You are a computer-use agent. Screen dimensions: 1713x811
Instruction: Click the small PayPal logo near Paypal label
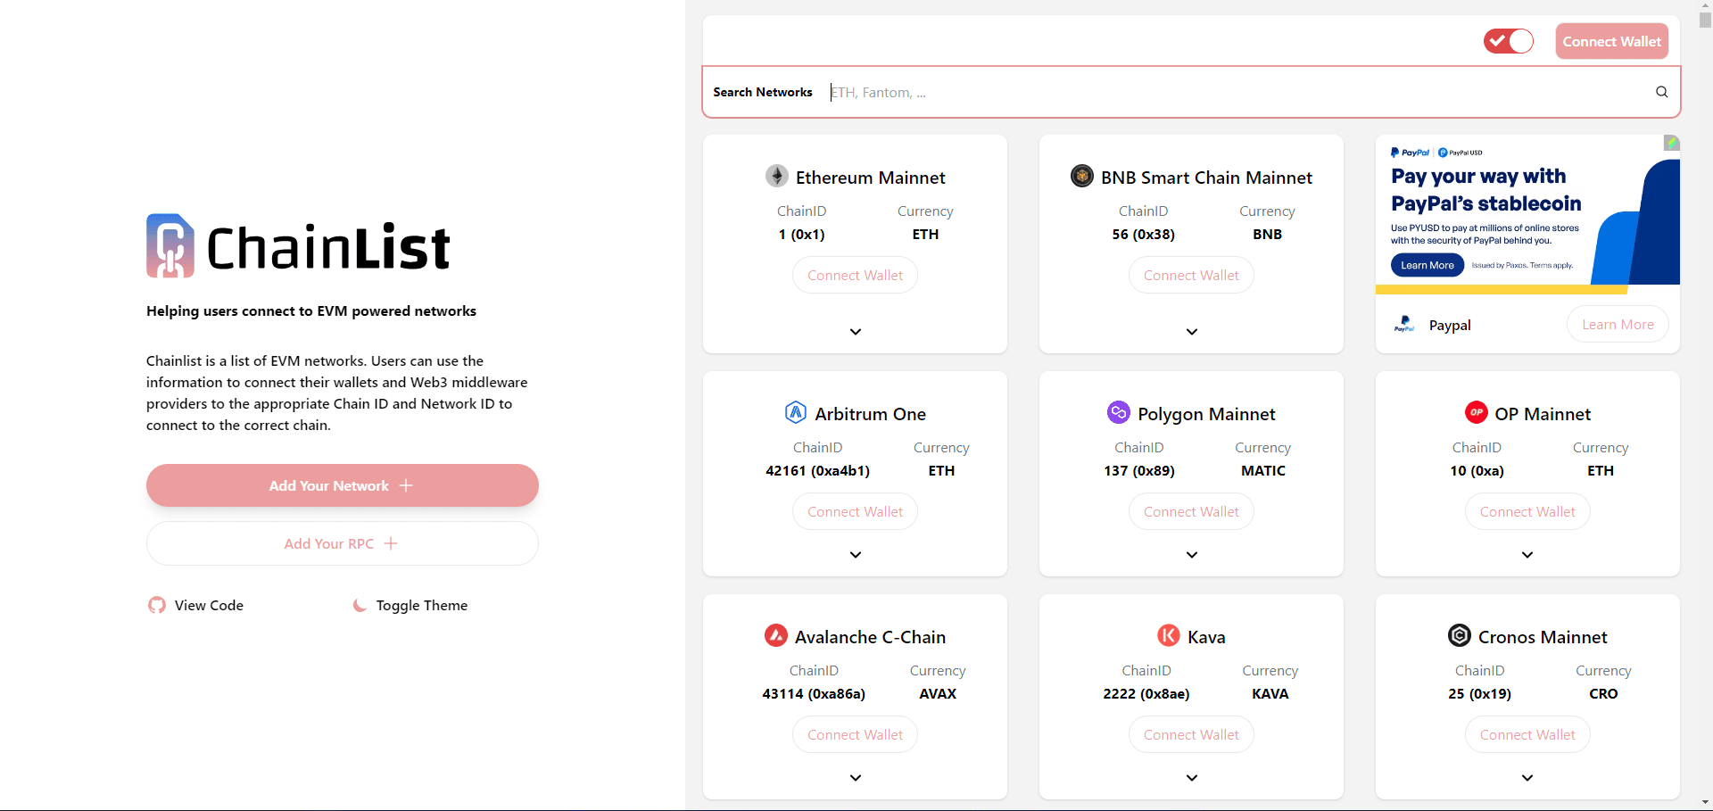pos(1404,324)
